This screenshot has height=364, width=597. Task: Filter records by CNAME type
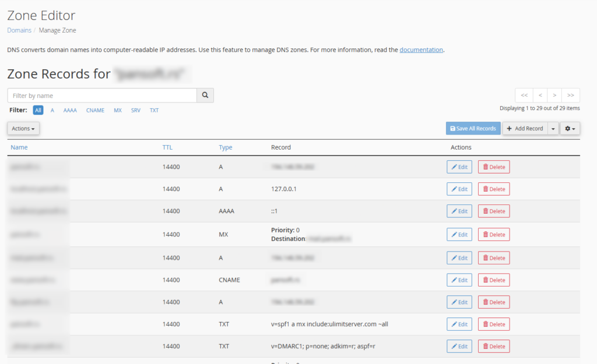[x=95, y=110]
